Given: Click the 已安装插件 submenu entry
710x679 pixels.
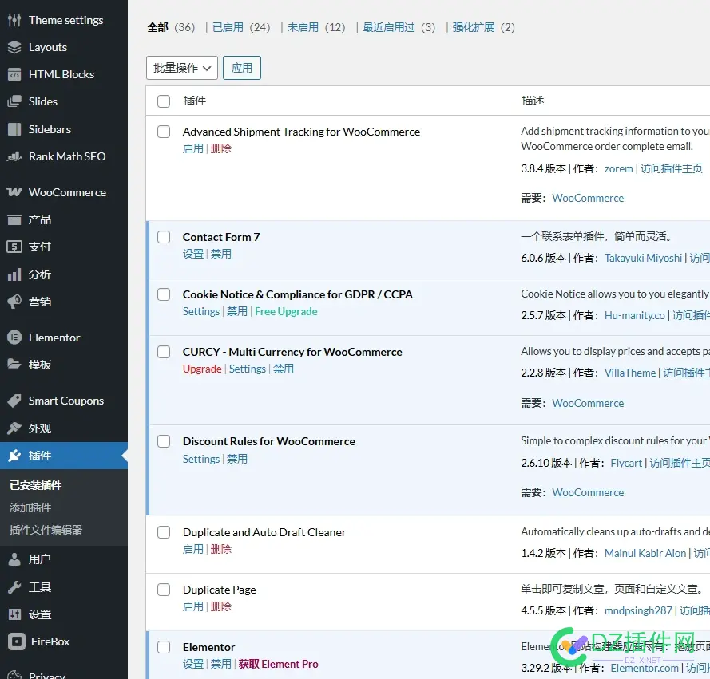Looking at the screenshot, I should [32, 485].
